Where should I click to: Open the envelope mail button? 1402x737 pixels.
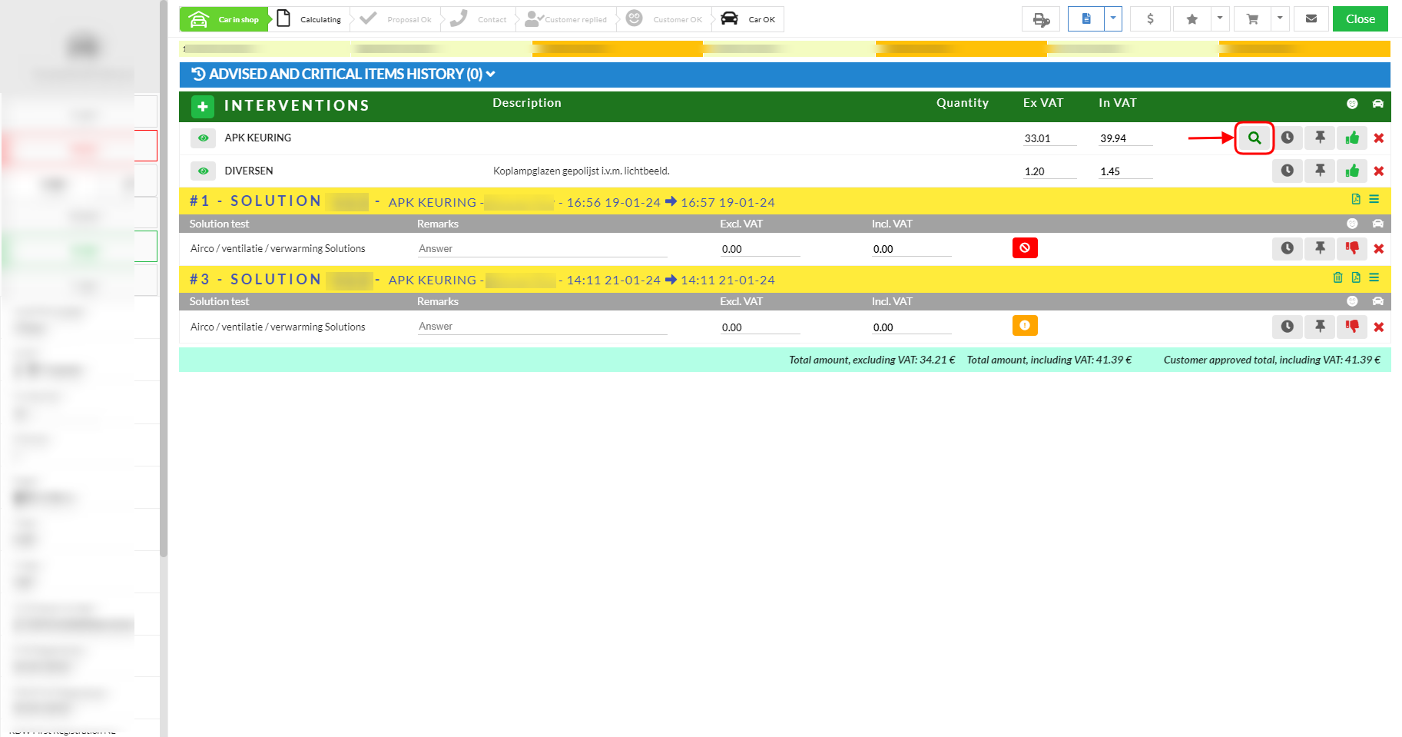(x=1311, y=19)
